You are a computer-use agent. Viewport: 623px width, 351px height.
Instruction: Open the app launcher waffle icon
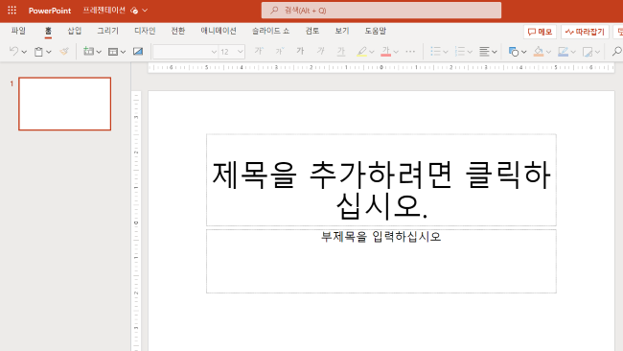[x=12, y=11]
